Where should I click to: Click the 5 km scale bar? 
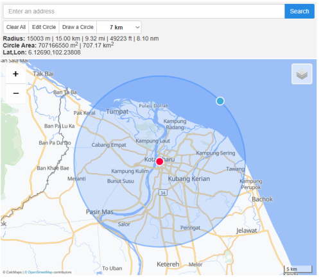(298, 269)
